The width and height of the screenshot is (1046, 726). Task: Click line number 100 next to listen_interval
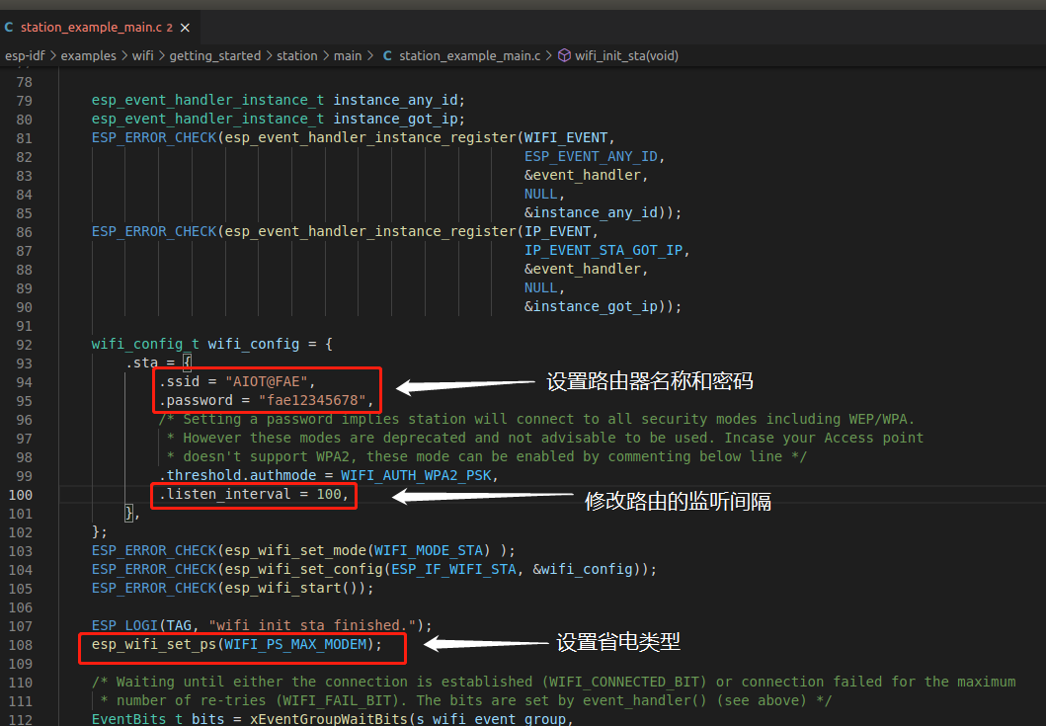pyautogui.click(x=22, y=494)
